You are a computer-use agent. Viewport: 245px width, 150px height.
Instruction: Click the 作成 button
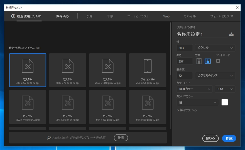(229, 138)
